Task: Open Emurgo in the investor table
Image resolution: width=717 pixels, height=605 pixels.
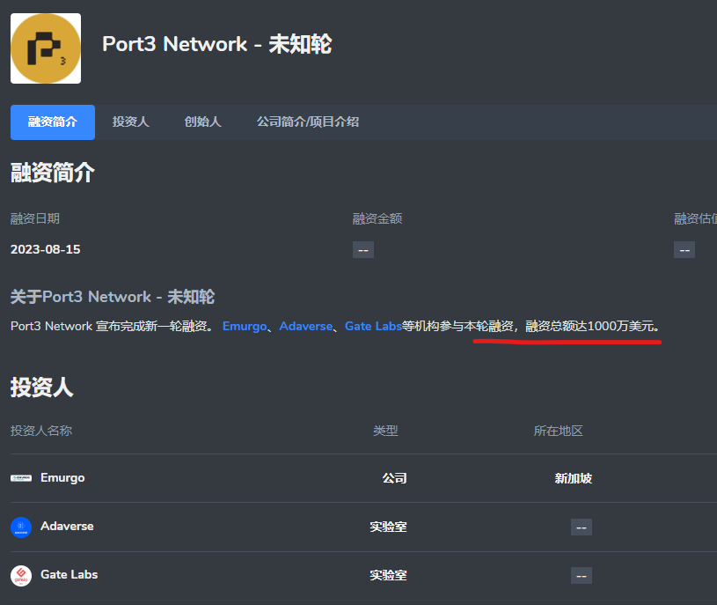Action: point(62,478)
